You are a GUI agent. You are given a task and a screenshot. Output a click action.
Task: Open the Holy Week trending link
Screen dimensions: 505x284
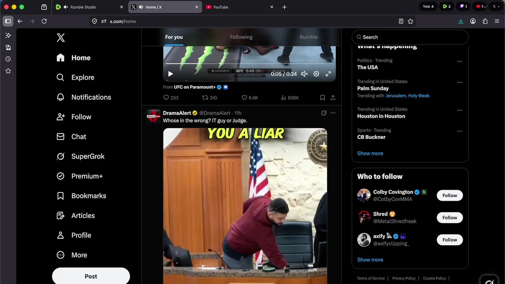click(419, 96)
